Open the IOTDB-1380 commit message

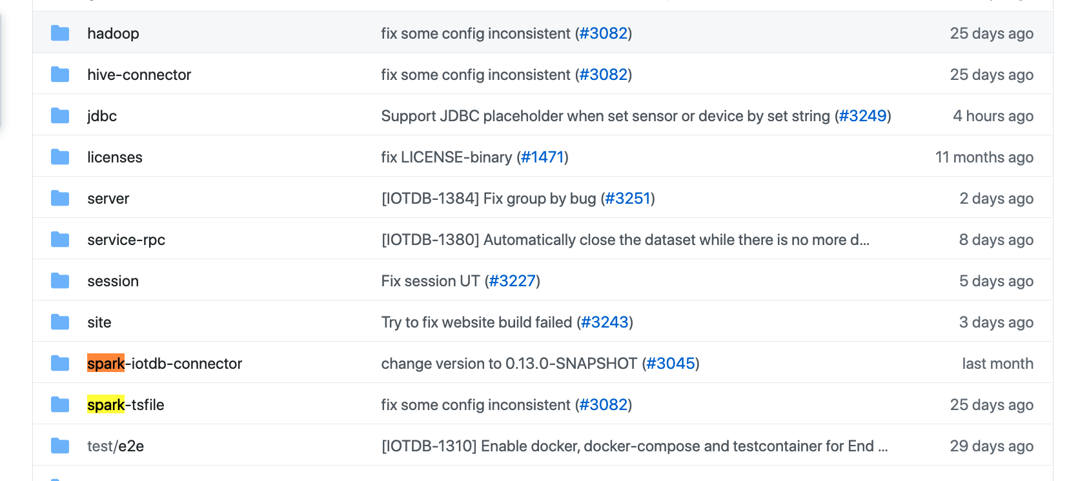point(625,240)
